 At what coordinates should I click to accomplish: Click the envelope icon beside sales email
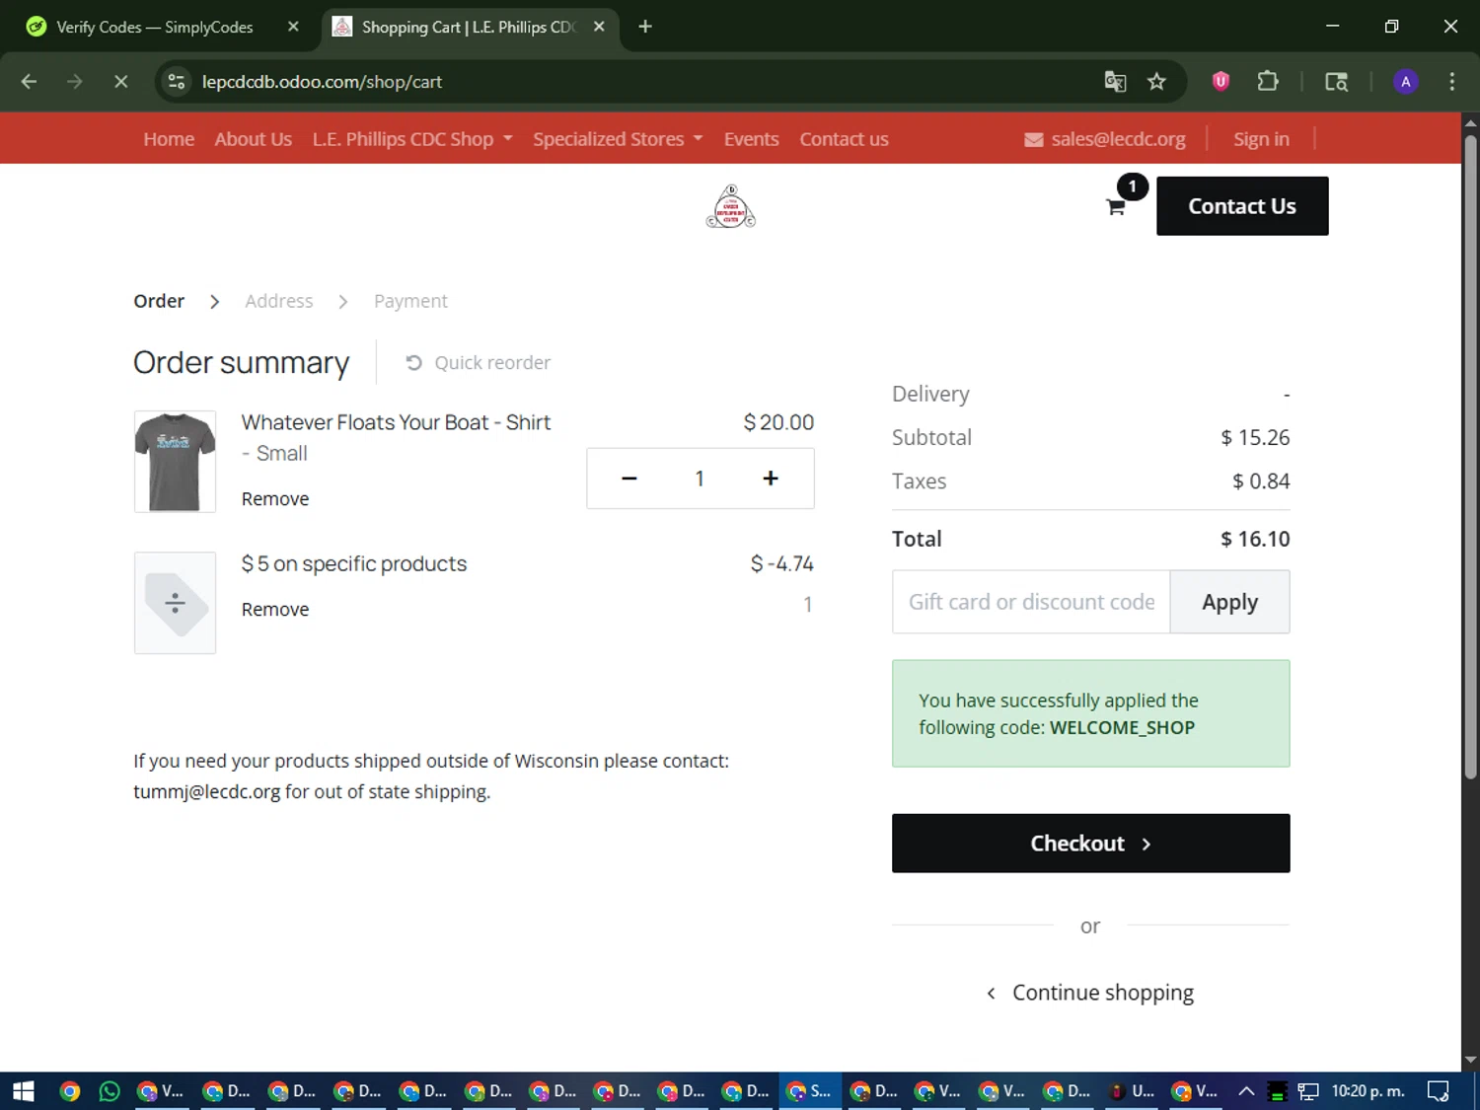[1033, 140]
